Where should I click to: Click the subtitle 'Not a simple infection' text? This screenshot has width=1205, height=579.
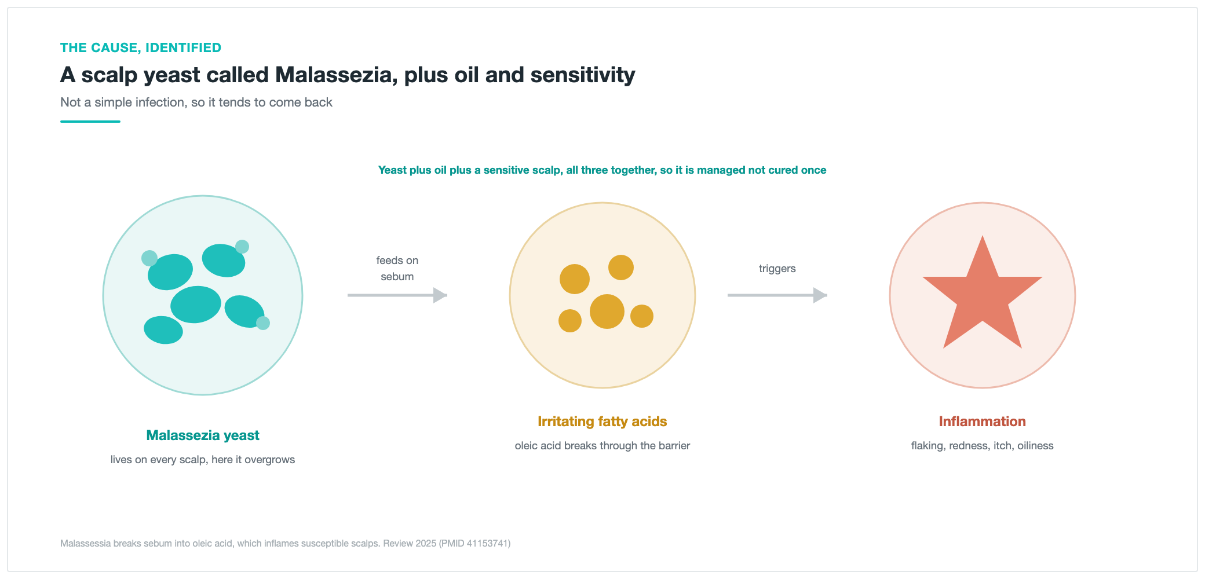pyautogui.click(x=196, y=102)
